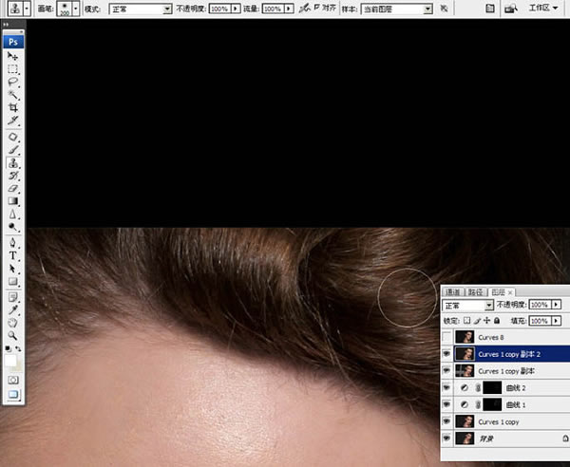The height and width of the screenshot is (467, 570).
Task: Select the Eraser tool
Action: tap(12, 189)
